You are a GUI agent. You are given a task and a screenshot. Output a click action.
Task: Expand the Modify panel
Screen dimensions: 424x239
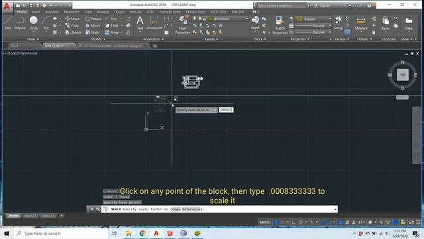pos(98,39)
